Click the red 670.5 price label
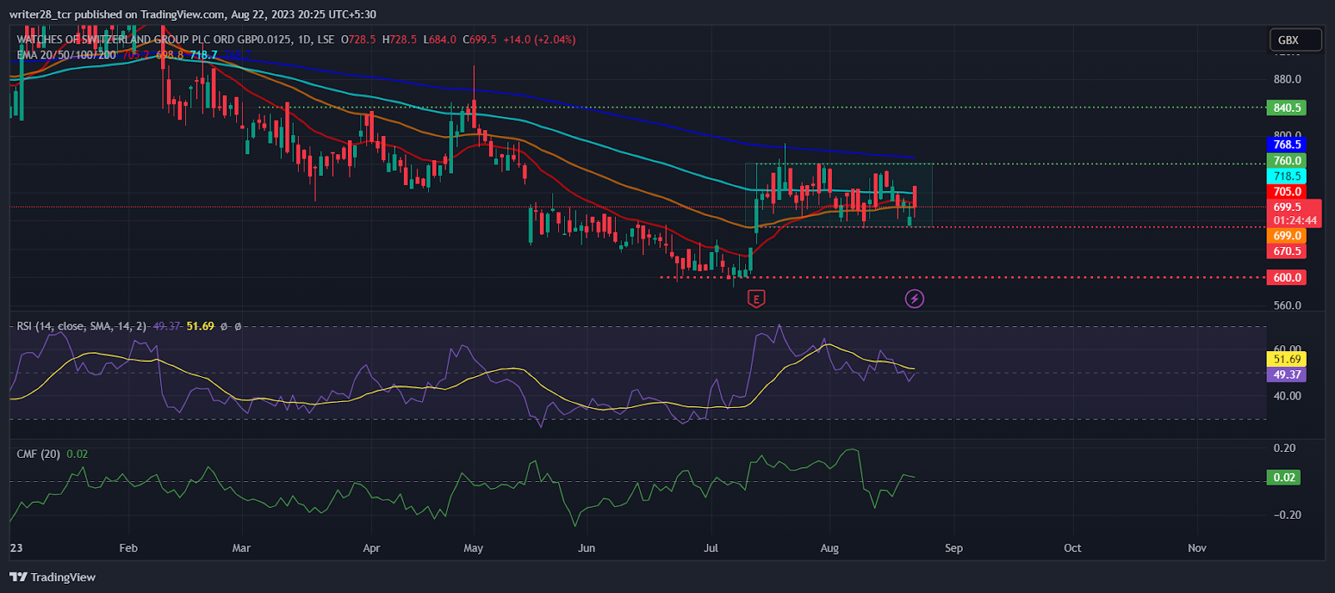 pyautogui.click(x=1287, y=251)
